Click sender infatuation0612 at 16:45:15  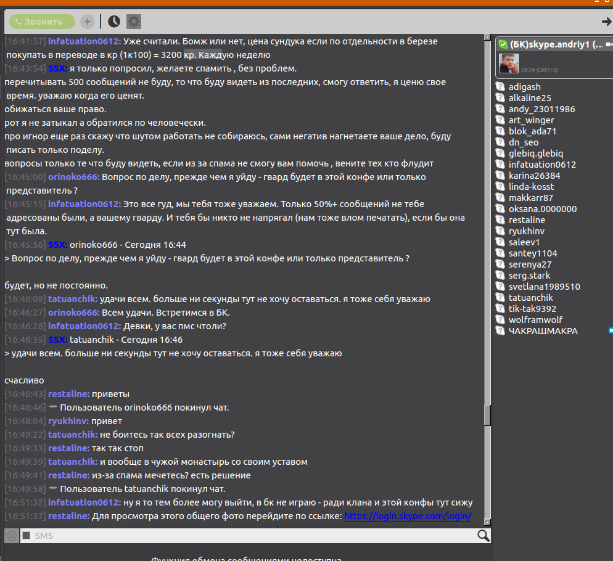tap(84, 204)
